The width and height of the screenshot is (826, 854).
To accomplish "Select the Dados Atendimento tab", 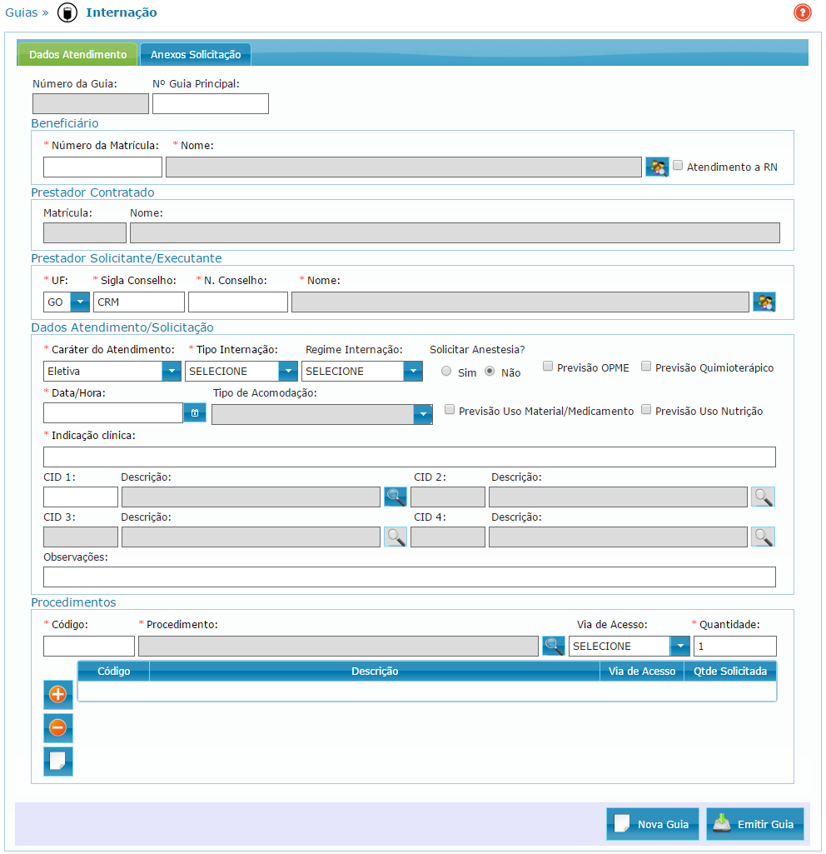I will (x=77, y=55).
